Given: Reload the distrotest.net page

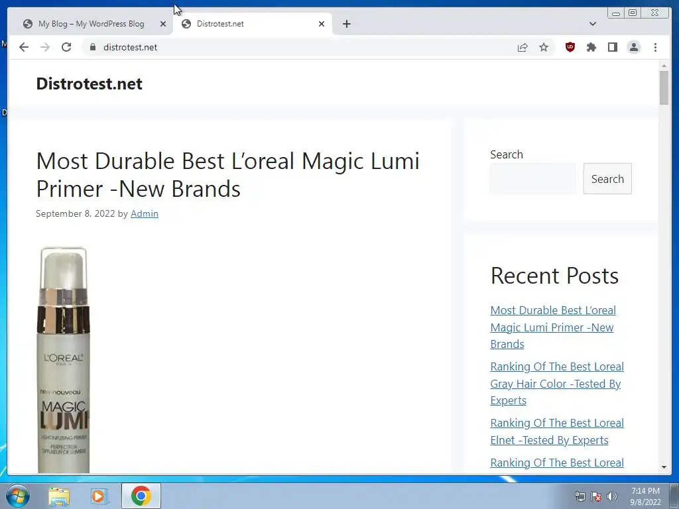Looking at the screenshot, I should pos(66,47).
